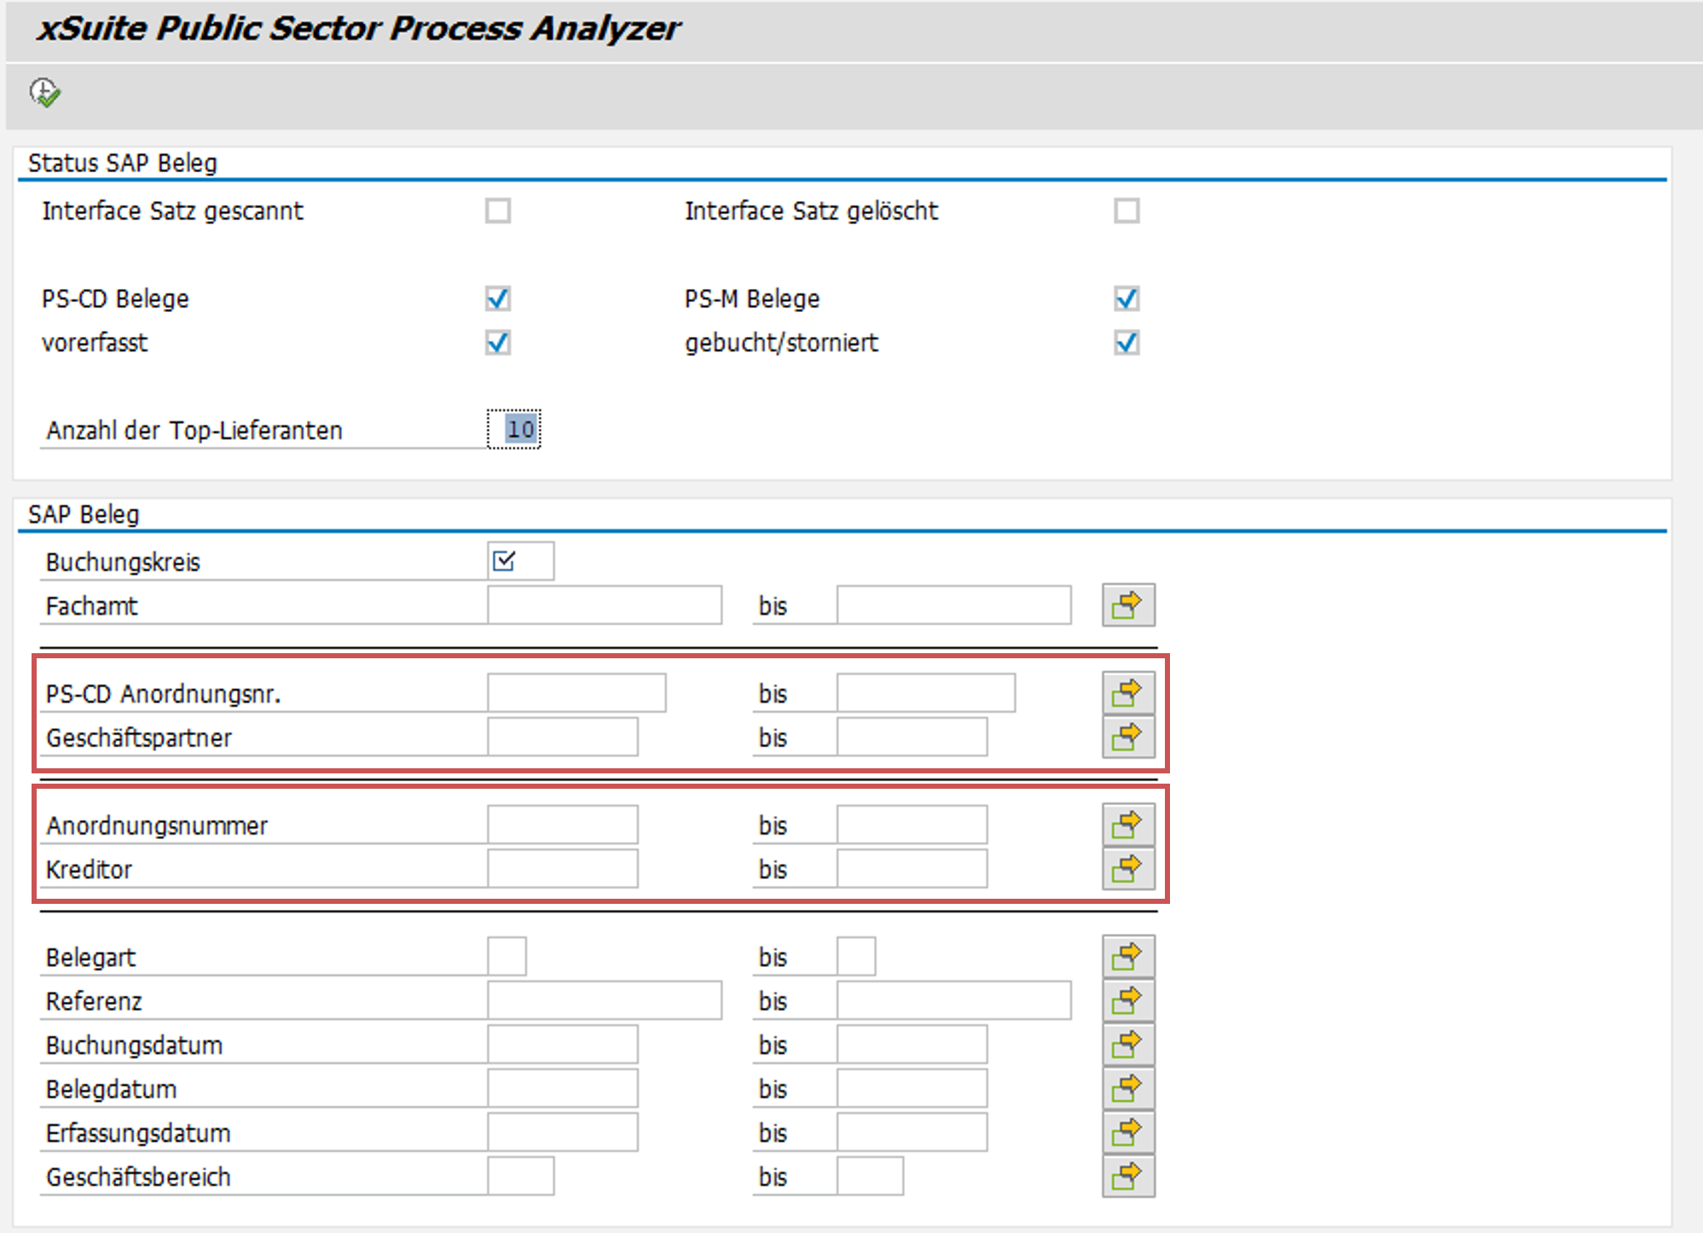
Task: Open multiple selection for Geschäftspartner
Action: [1127, 737]
